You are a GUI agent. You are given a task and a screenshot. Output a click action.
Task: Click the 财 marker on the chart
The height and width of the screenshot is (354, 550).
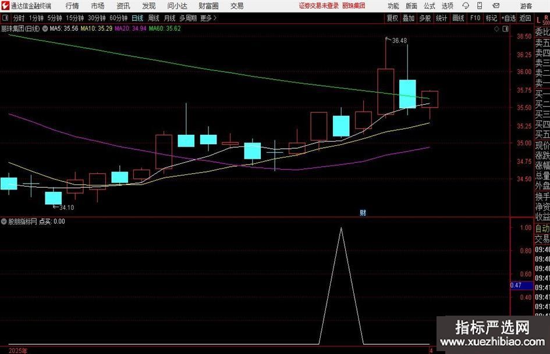363,213
